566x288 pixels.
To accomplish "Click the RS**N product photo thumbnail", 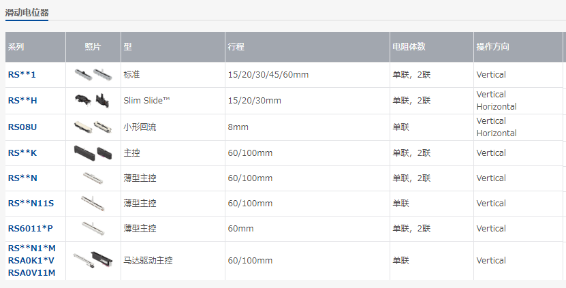I will 93,178.
